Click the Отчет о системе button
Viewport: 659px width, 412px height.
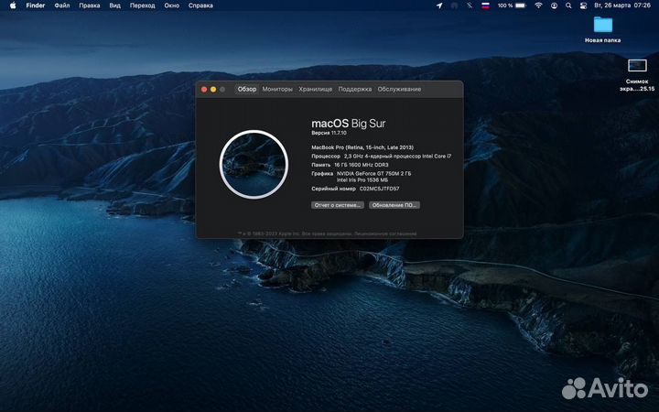[338, 205]
